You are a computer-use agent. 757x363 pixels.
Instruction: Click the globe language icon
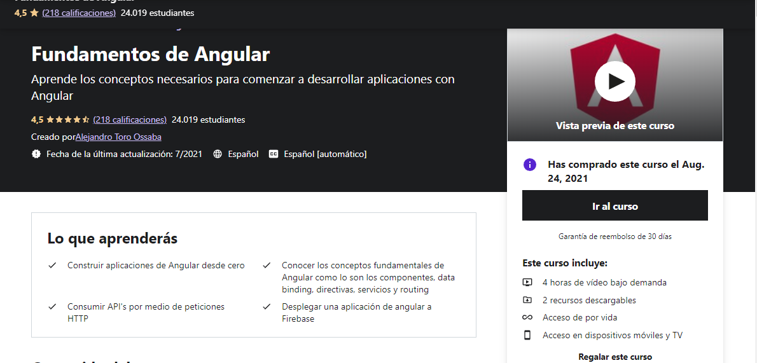[218, 154]
